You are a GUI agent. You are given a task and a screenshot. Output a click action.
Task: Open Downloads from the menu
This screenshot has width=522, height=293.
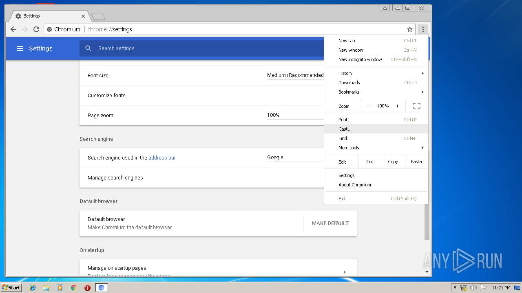(376, 83)
